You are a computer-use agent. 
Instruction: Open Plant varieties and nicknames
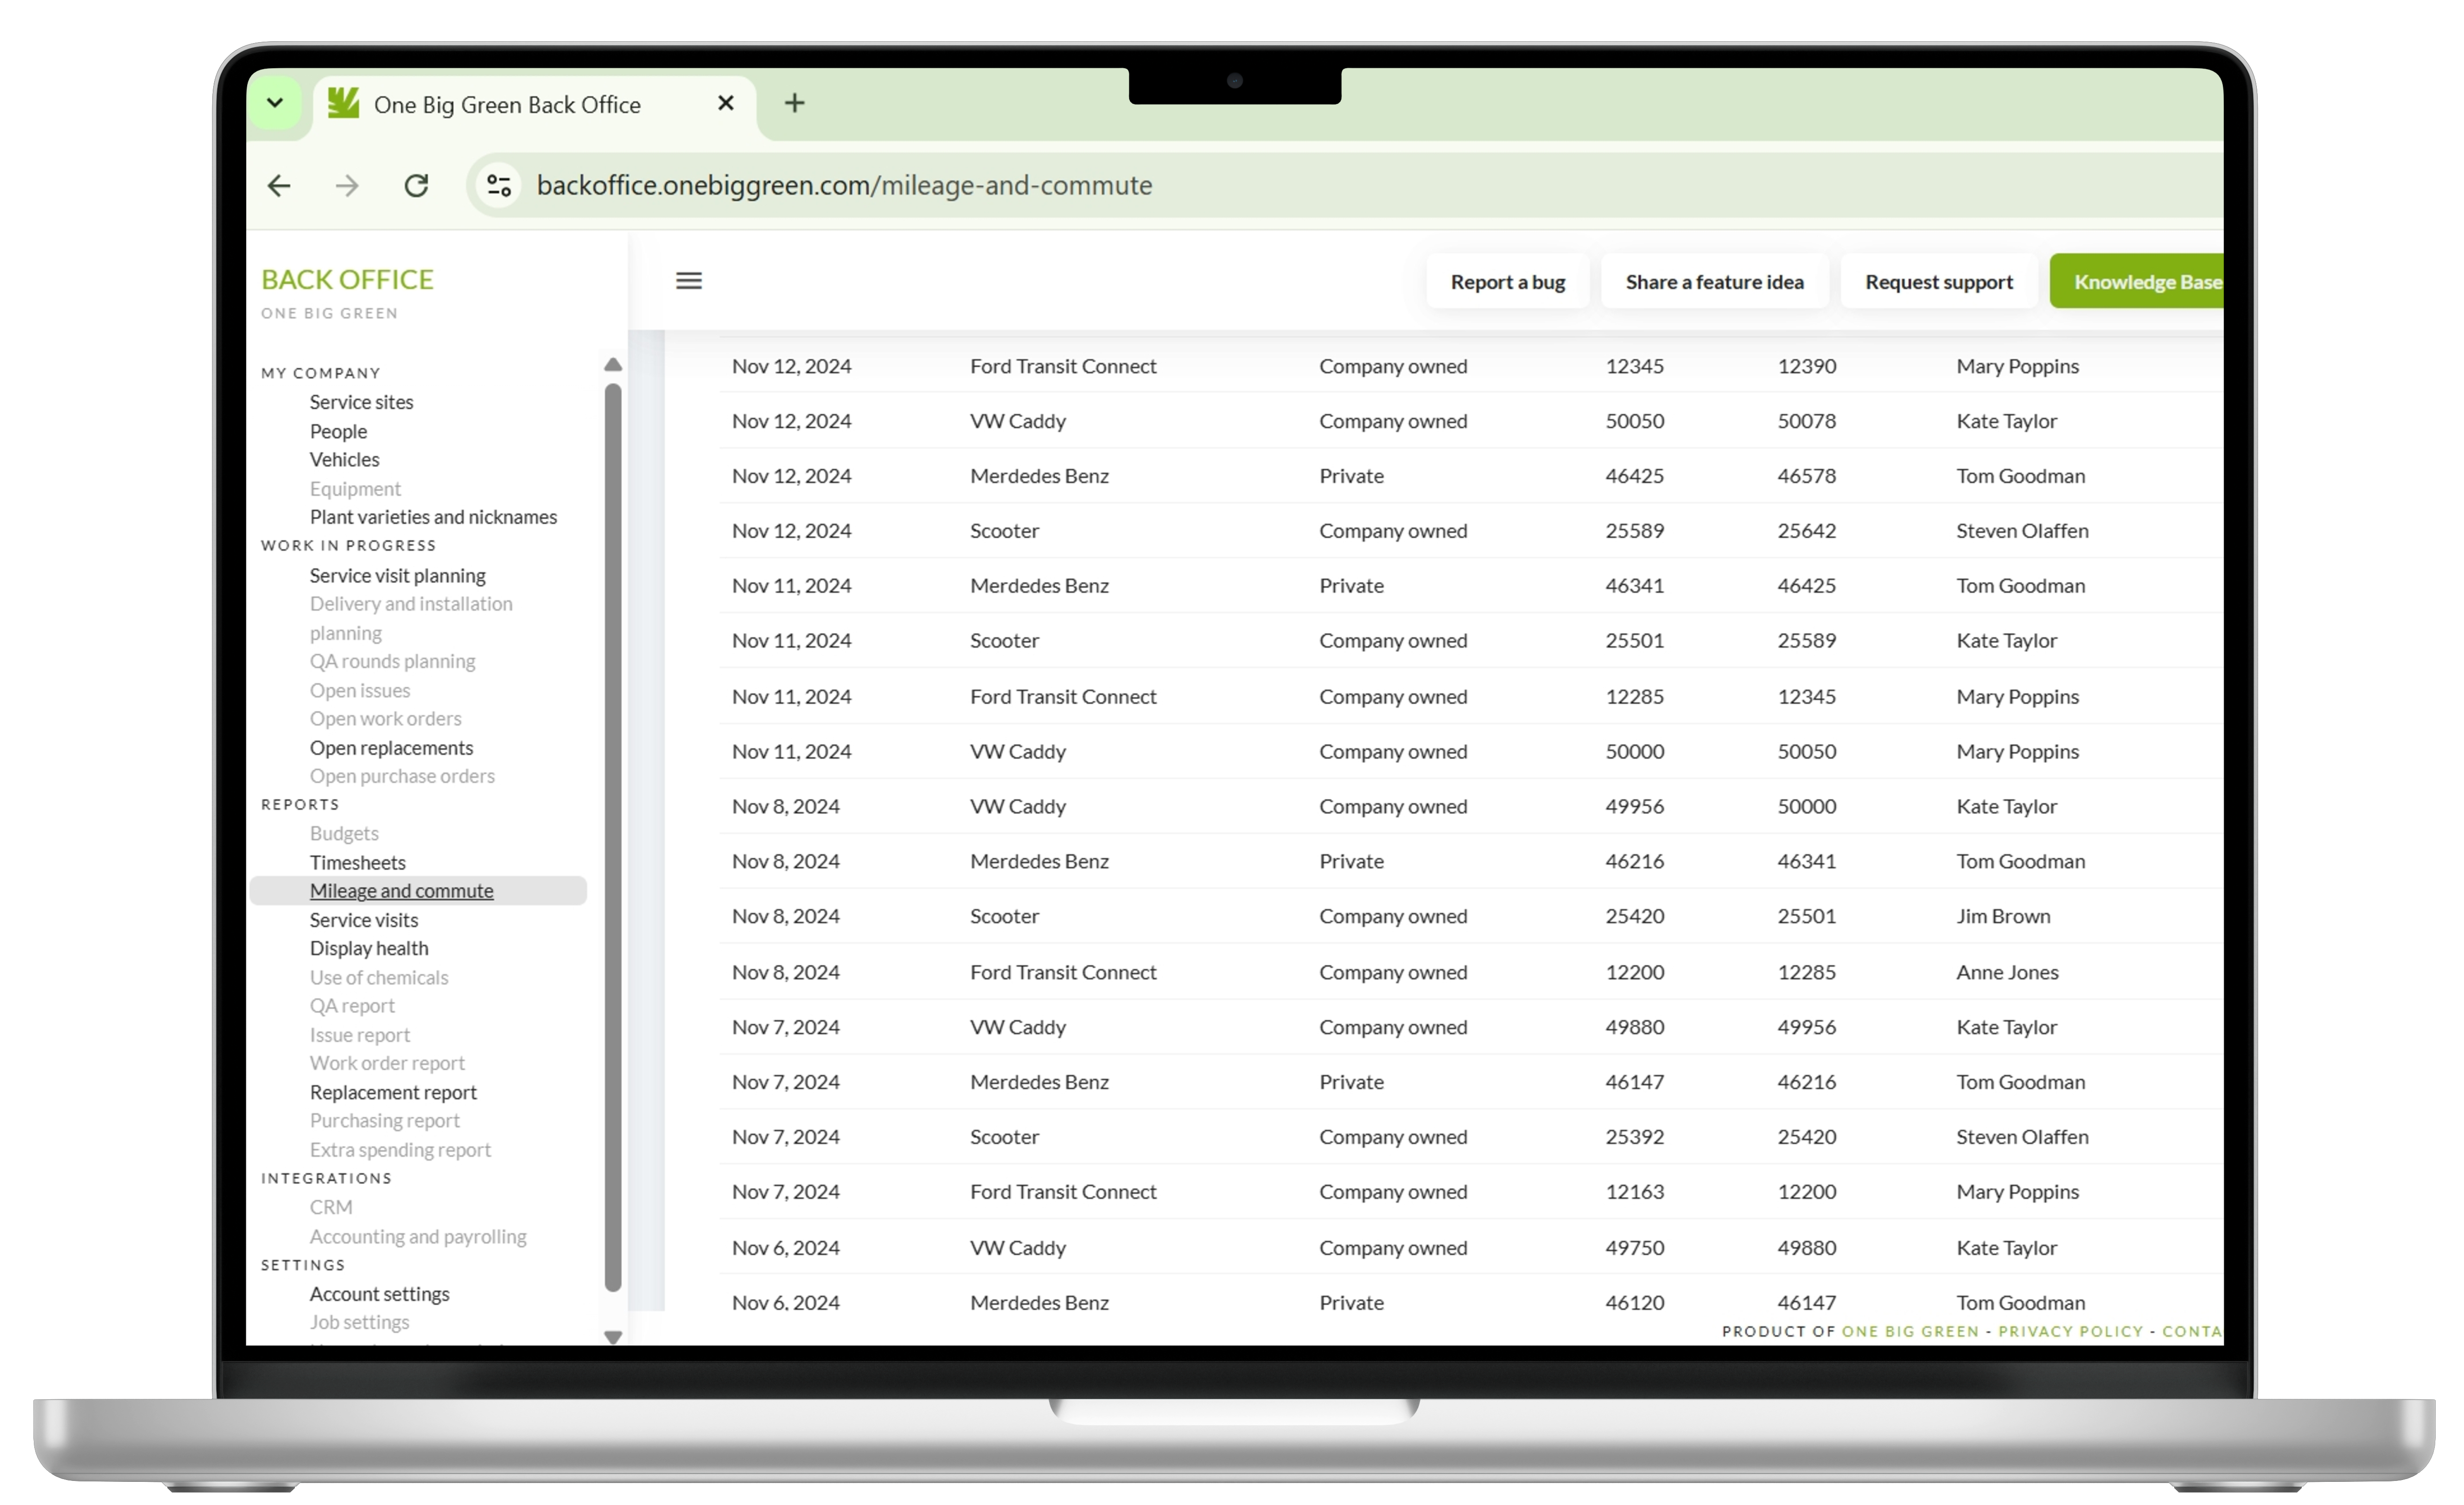pyautogui.click(x=433, y=518)
